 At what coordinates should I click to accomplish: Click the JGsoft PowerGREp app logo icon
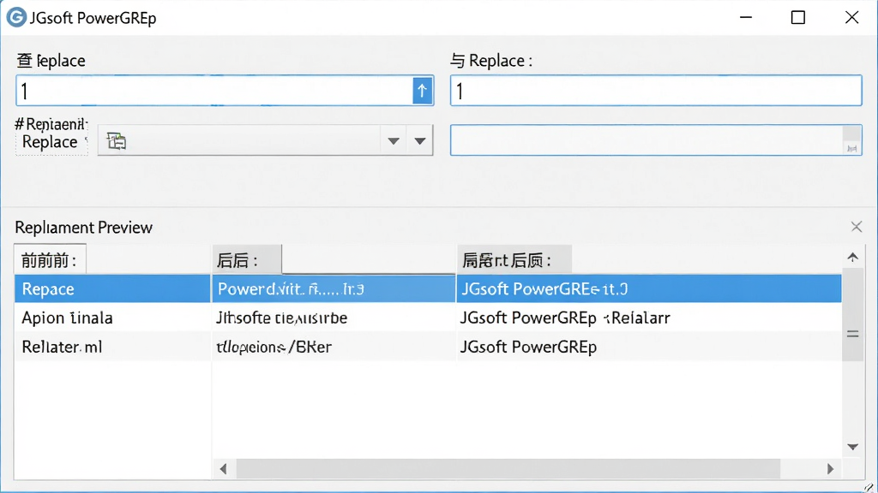point(16,17)
